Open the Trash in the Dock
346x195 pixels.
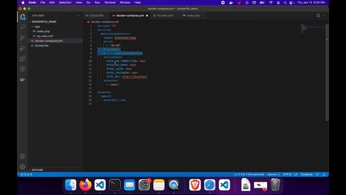tap(275, 185)
